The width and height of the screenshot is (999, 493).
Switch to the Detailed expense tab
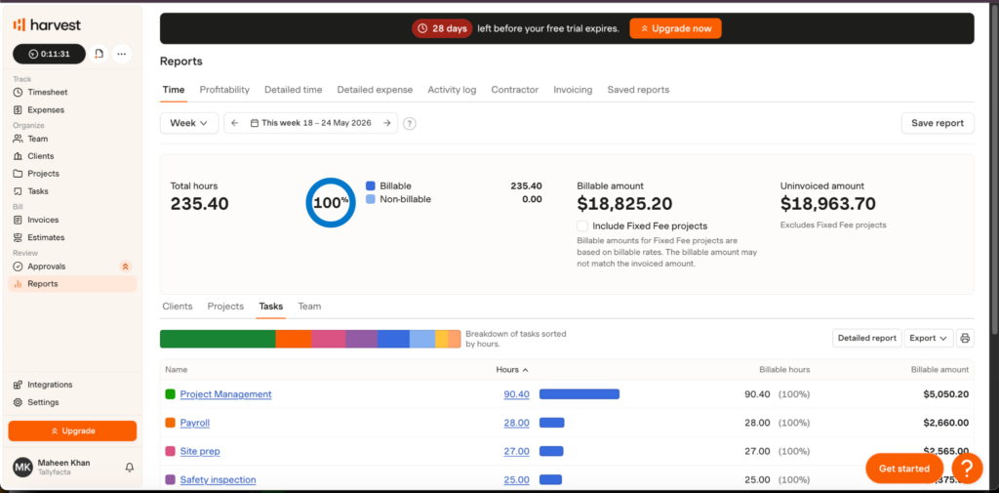(x=375, y=90)
